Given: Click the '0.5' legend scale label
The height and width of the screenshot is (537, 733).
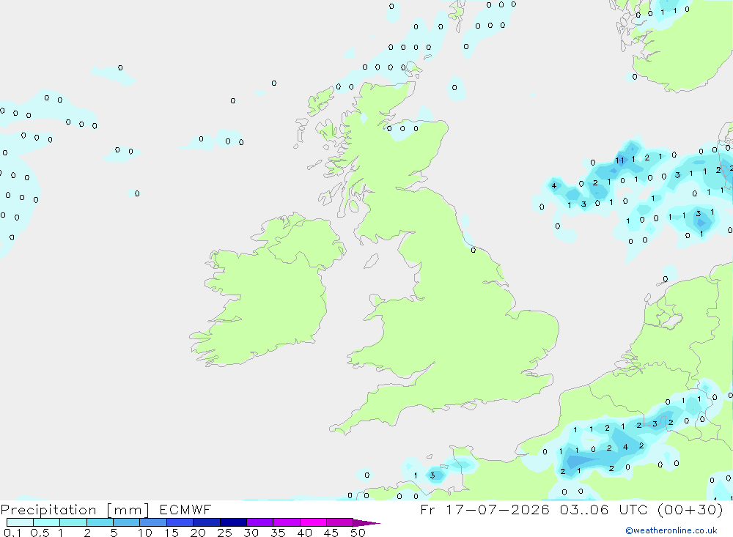Looking at the screenshot, I should pyautogui.click(x=40, y=533).
